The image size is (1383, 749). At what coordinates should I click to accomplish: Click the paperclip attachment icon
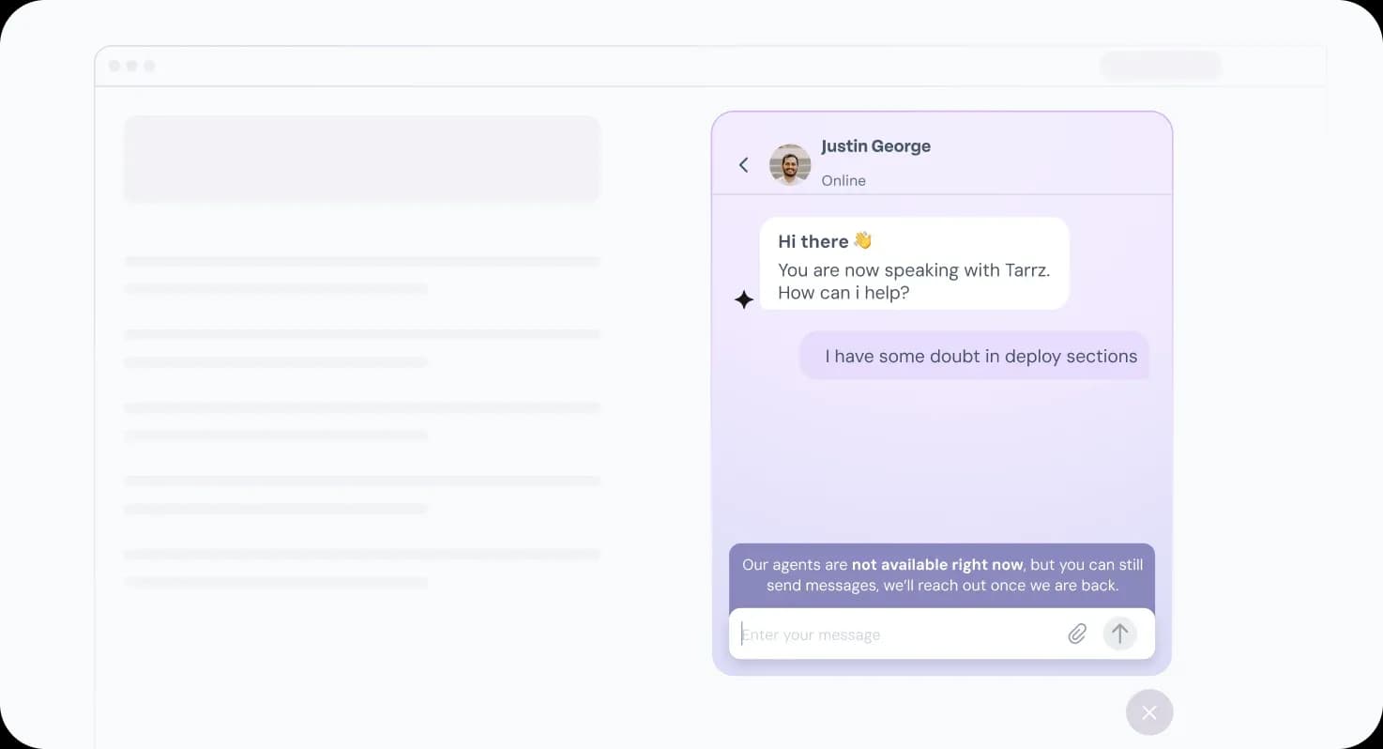point(1077,634)
